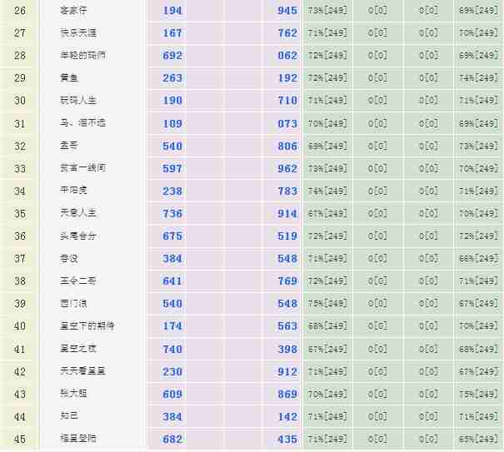Click the number 073 in row 31
Screen dimensions: 504x452
point(287,123)
